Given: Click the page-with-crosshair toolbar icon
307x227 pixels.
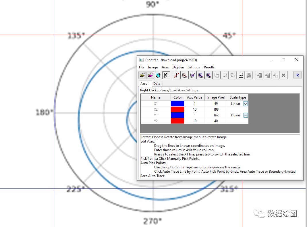Looking at the screenshot, I should pos(241,75).
